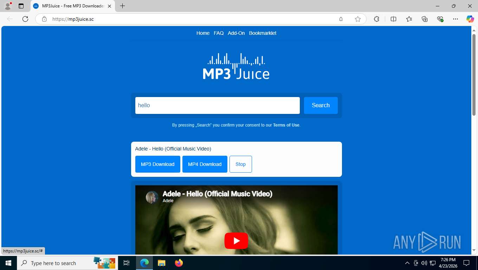Viewport: 478px width, 270px height.
Task: Click the address bar URL
Action: pyautogui.click(x=73, y=19)
